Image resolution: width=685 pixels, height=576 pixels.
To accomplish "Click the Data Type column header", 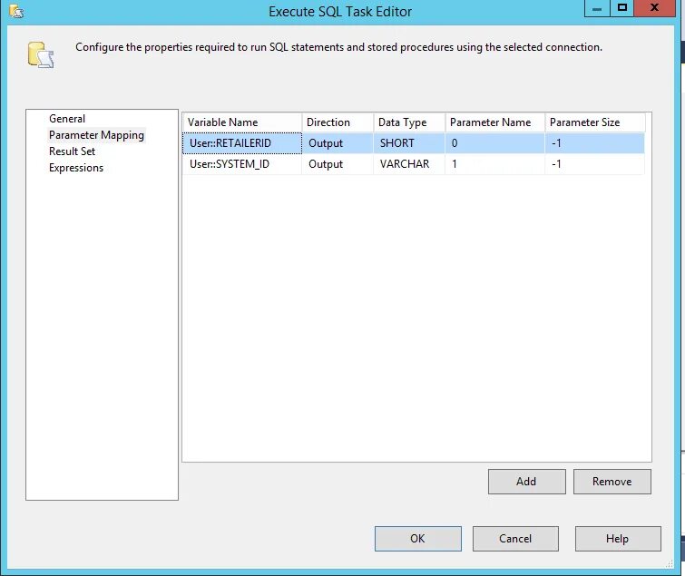I will [409, 122].
